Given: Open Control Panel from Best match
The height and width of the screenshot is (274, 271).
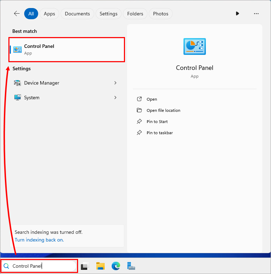Looking at the screenshot, I should click(67, 50).
